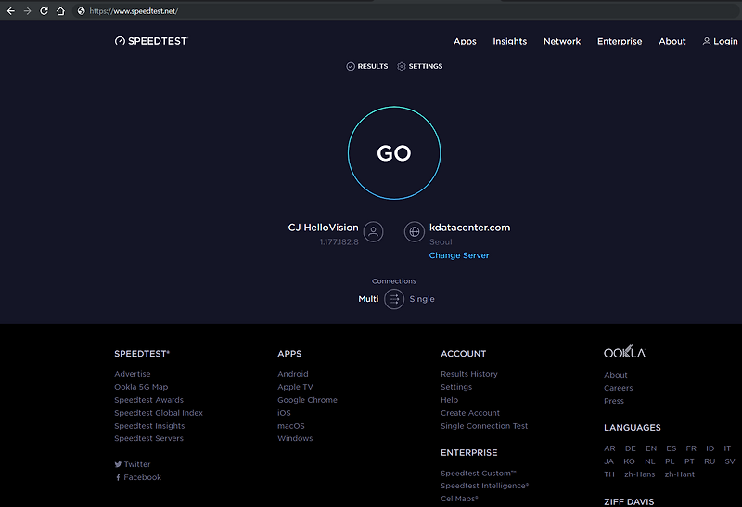Switch language to zh-Hant

[x=680, y=474]
